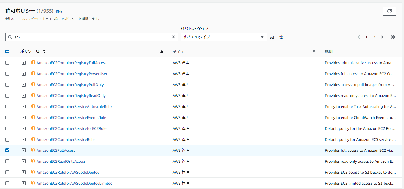Click orange icon for AmazonEC2ContainerServiceEventsRole
Screen dimensions: 404x189
pyautogui.click(x=34, y=117)
